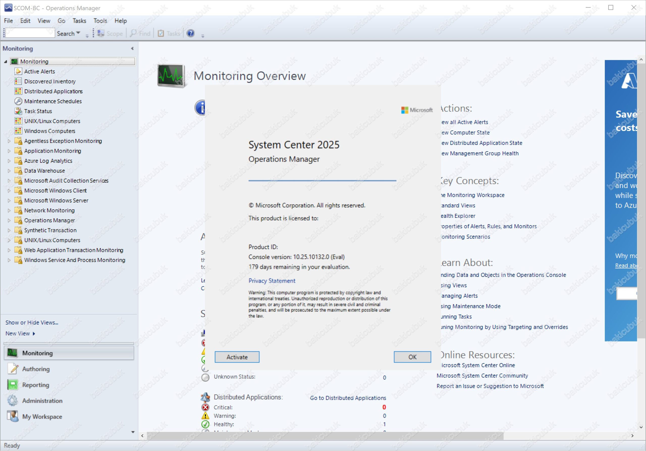Viewport: 646px width, 451px height.
Task: Switch to the Reporting workspace icon
Action: click(x=12, y=385)
